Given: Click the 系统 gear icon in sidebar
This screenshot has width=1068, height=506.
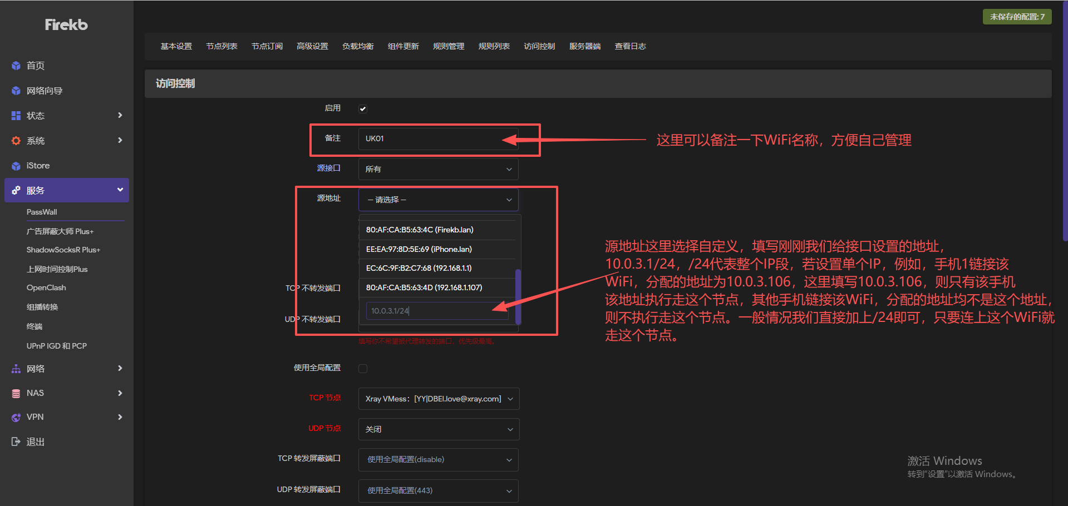Looking at the screenshot, I should 16,141.
